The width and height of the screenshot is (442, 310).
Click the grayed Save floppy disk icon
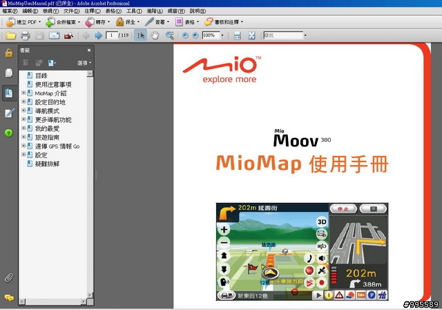(39, 35)
